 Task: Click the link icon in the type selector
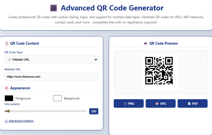[x=9, y=60]
